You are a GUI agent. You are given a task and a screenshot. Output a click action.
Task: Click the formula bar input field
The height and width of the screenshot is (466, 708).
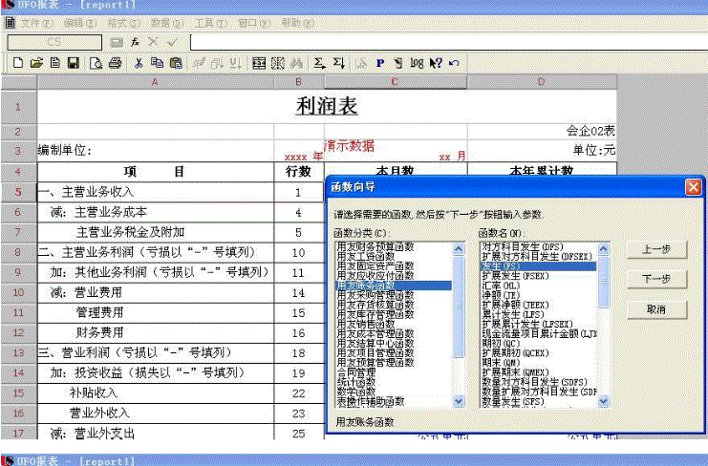click(x=440, y=42)
